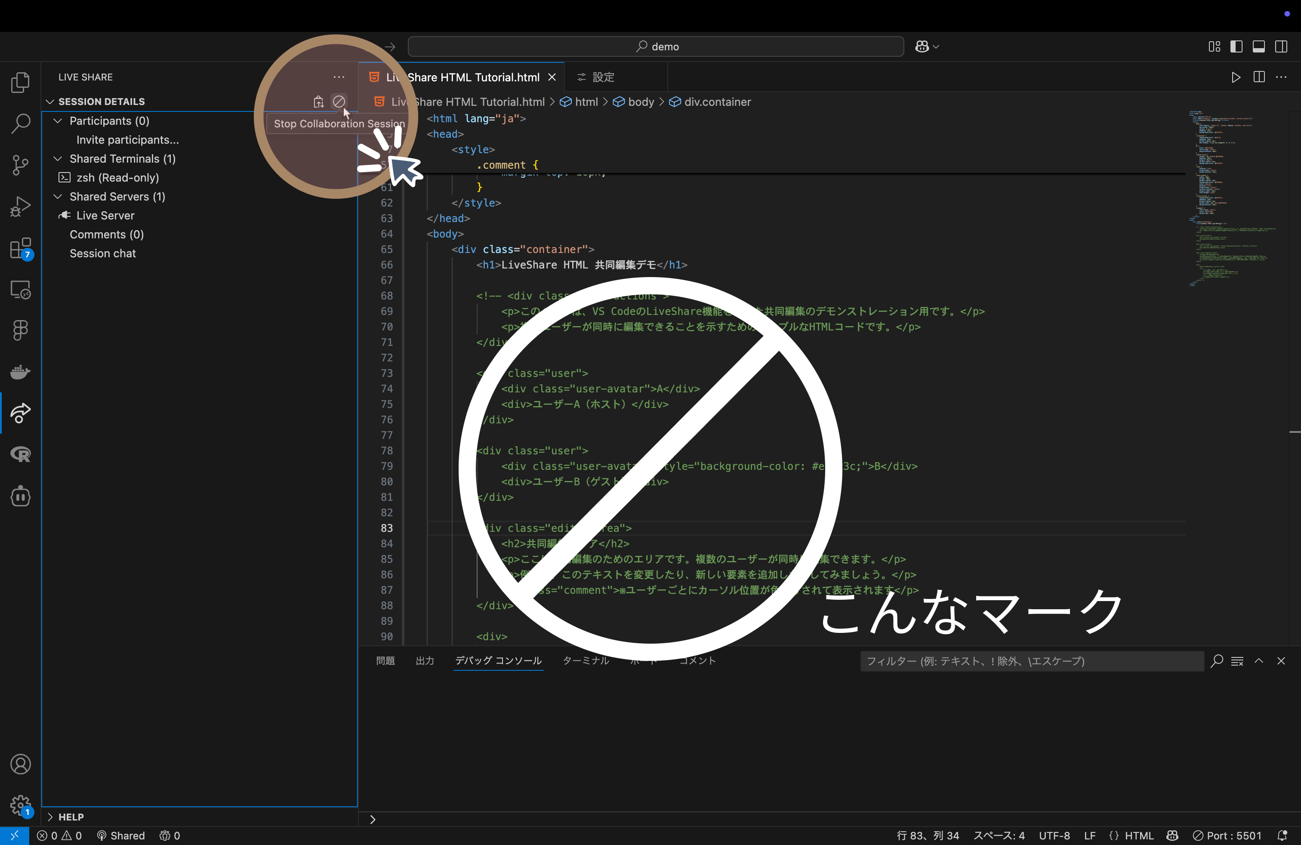Change line ending LF setting
The image size is (1301, 845).
coord(1090,836)
